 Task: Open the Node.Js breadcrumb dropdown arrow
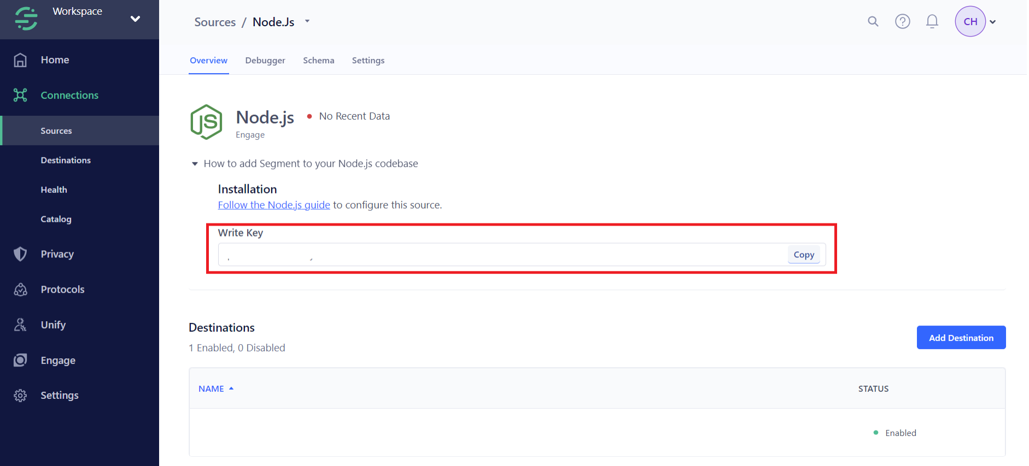click(x=307, y=21)
